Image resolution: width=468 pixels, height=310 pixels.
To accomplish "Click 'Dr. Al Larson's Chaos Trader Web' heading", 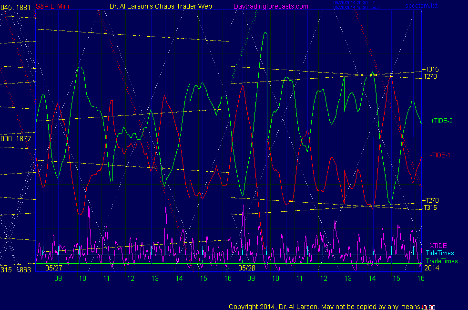I will 161,6.
